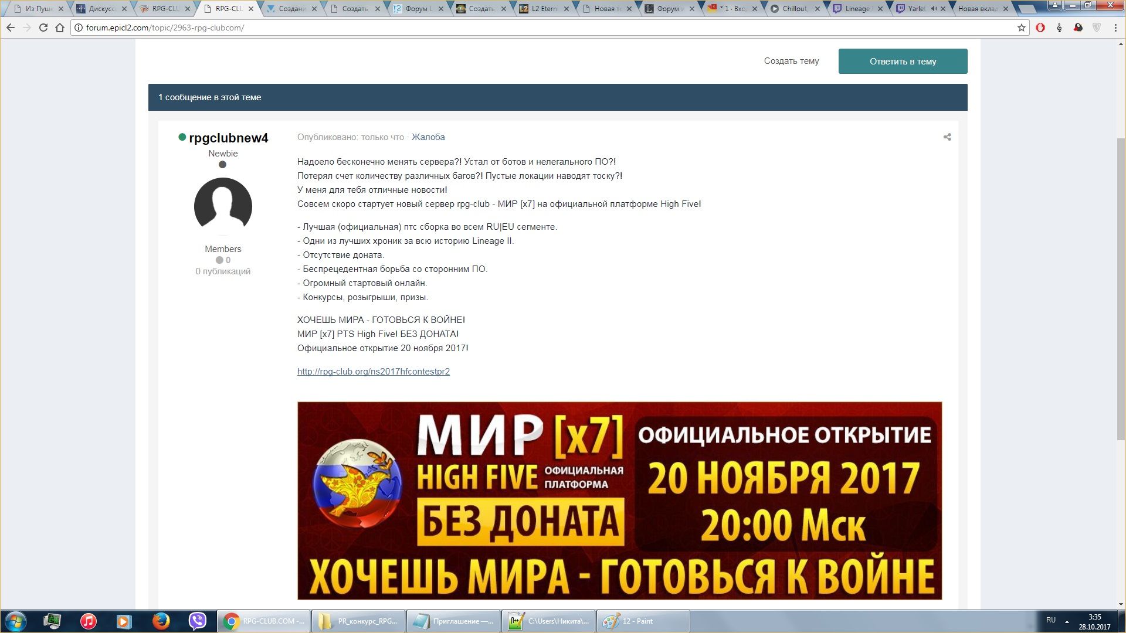Screen dimensions: 1126x633
Task: Switch to the Chillout tab
Action: pyautogui.click(x=794, y=9)
